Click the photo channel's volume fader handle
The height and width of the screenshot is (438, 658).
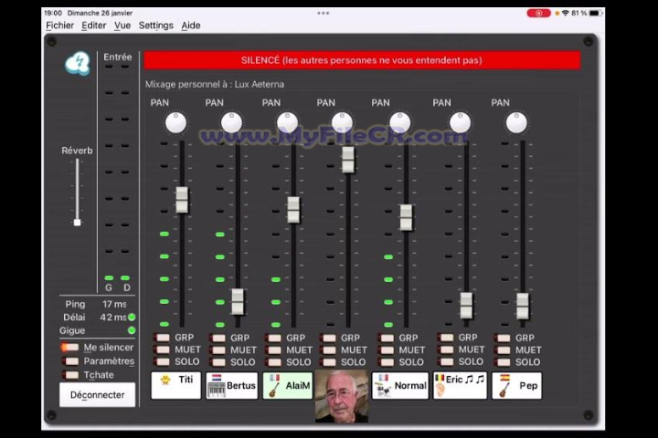[x=348, y=160]
